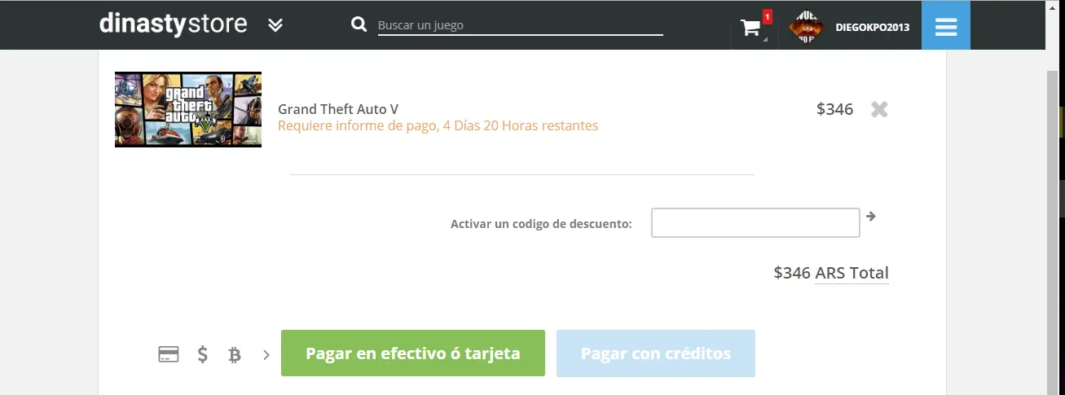The image size is (1065, 395).
Task: Click the $346 item price
Action: coord(834,109)
